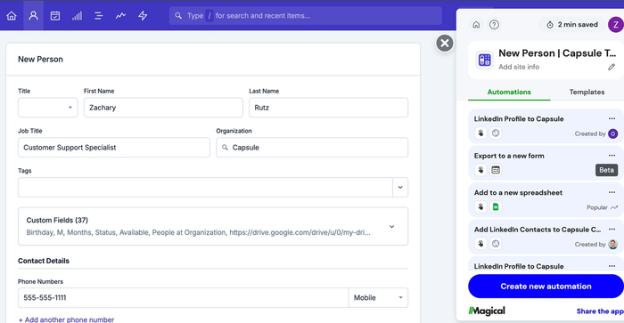Open more options for first LinkedIn Profile to Capsule
Screen dimensions: 624x323
tap(612, 119)
